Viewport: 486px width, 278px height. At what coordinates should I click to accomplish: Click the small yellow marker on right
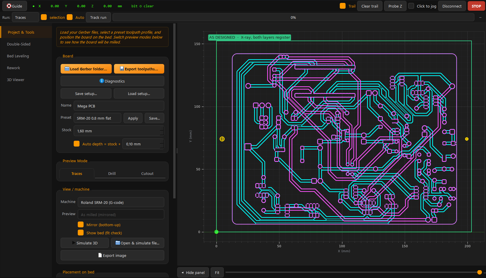[x=467, y=139]
